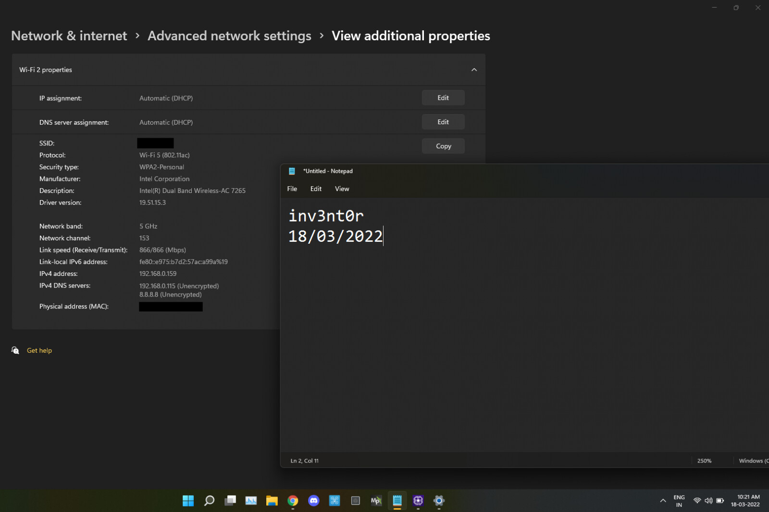This screenshot has height=512, width=769.
Task: Open the Get help link
Action: pos(39,350)
